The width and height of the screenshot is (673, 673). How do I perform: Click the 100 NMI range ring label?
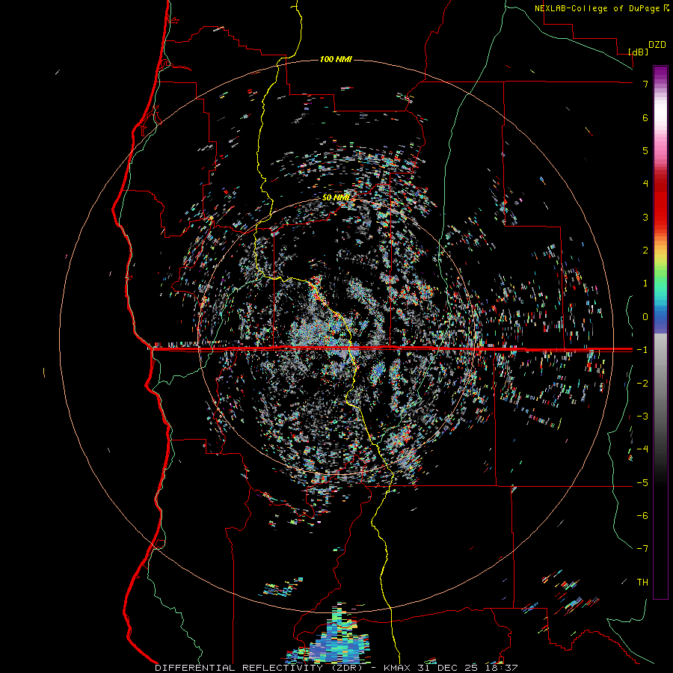[x=336, y=59]
